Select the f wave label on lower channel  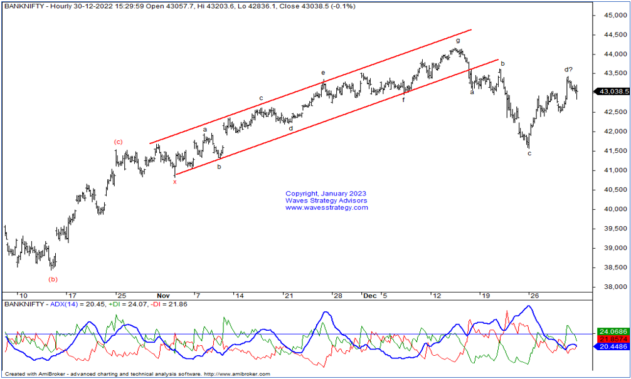click(x=404, y=100)
